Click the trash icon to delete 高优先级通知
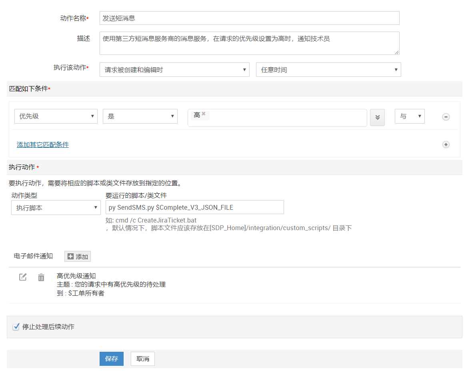Screen dimensions: 464x371 click(41, 277)
